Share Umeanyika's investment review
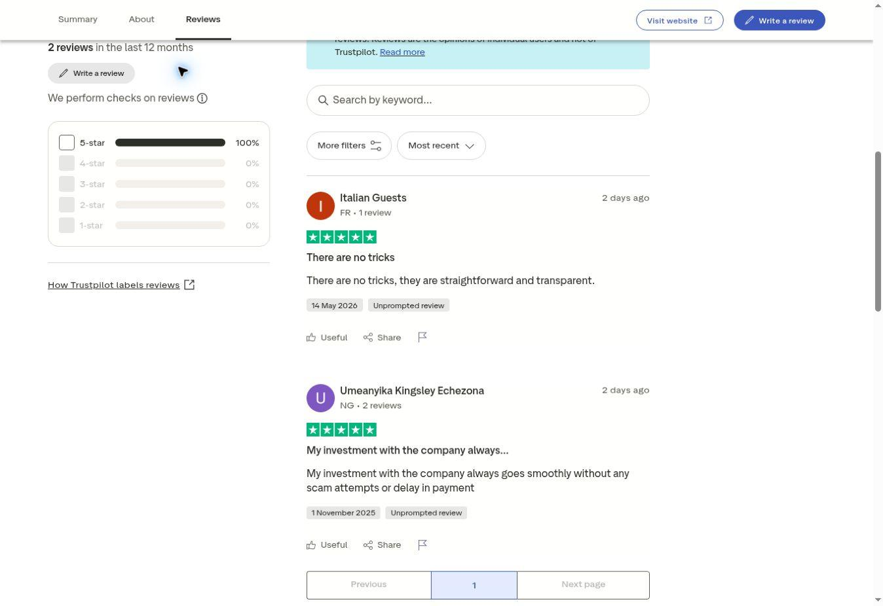The image size is (883, 606). coord(382,545)
